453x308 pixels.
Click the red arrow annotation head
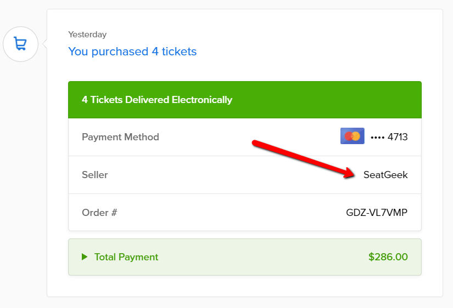click(x=349, y=173)
